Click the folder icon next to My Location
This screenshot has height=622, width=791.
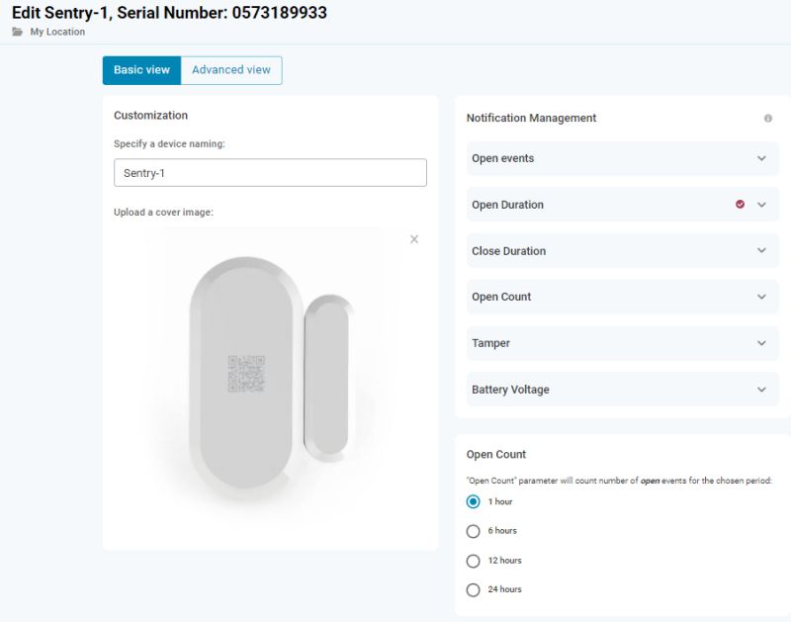coord(18,32)
